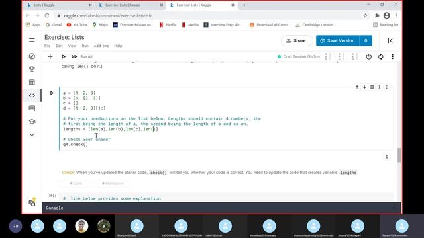Viewport: 424px width, 238px height.
Task: Open Datasets table icon in sidebar
Action: click(x=32, y=82)
